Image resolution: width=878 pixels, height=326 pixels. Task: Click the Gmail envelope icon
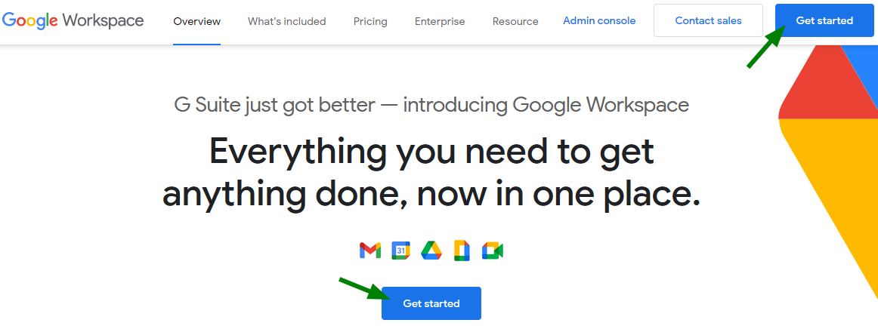click(370, 251)
